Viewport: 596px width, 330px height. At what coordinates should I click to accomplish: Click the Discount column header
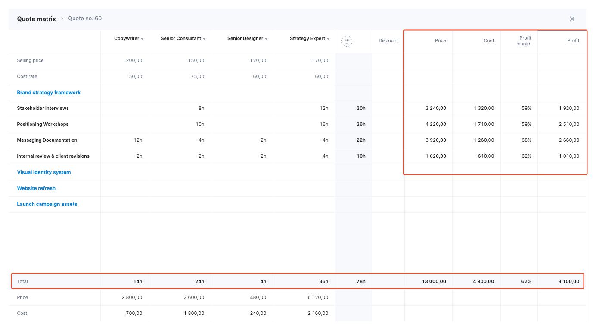pos(388,41)
